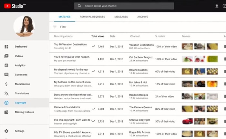Click the Date column header

coord(113,36)
